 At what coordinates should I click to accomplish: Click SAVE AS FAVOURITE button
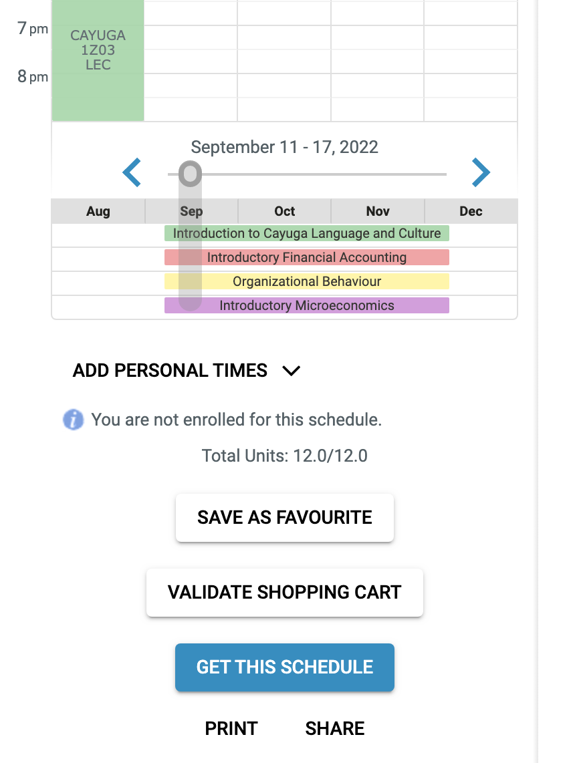[x=285, y=518]
